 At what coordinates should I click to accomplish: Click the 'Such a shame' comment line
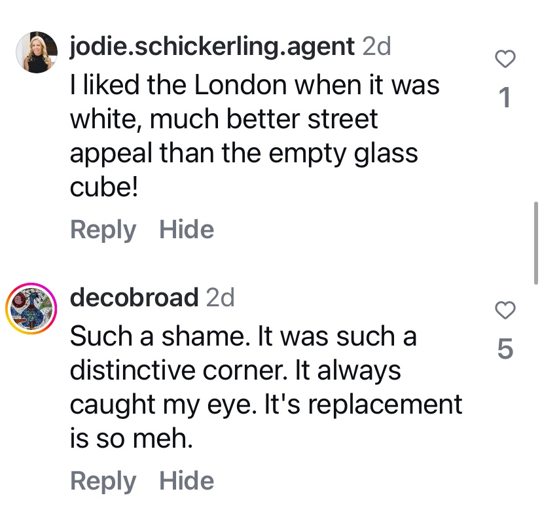(243, 336)
